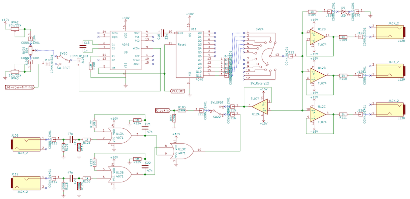Click the U13A OR gate

point(121,135)
